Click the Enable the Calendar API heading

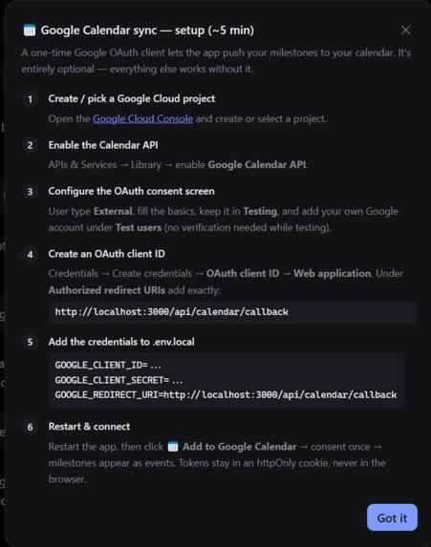point(103,145)
